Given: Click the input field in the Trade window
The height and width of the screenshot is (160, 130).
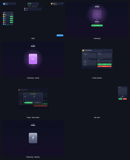Looking at the screenshot, I should 104,61.
